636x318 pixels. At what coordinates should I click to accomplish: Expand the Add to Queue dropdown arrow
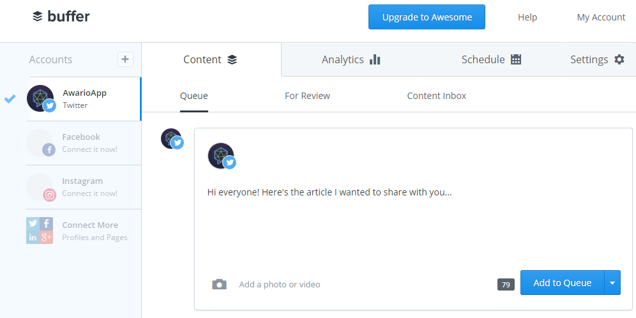[x=612, y=283]
